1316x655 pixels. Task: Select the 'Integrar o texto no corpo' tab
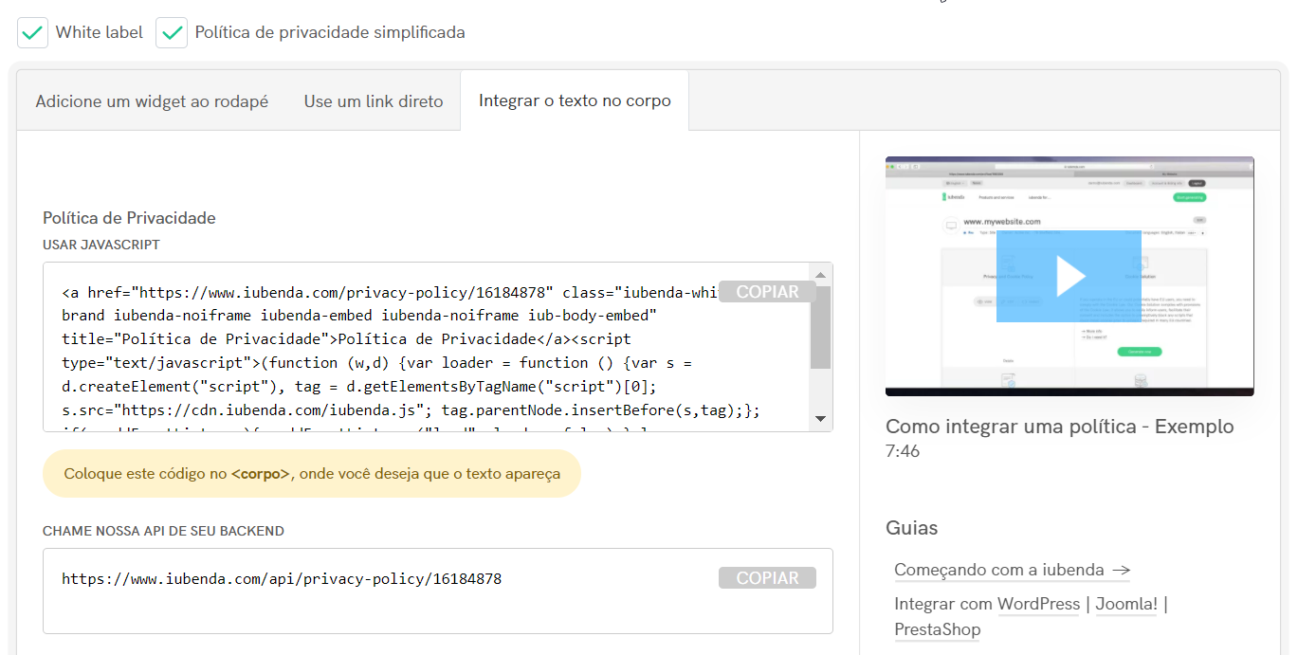pos(575,101)
